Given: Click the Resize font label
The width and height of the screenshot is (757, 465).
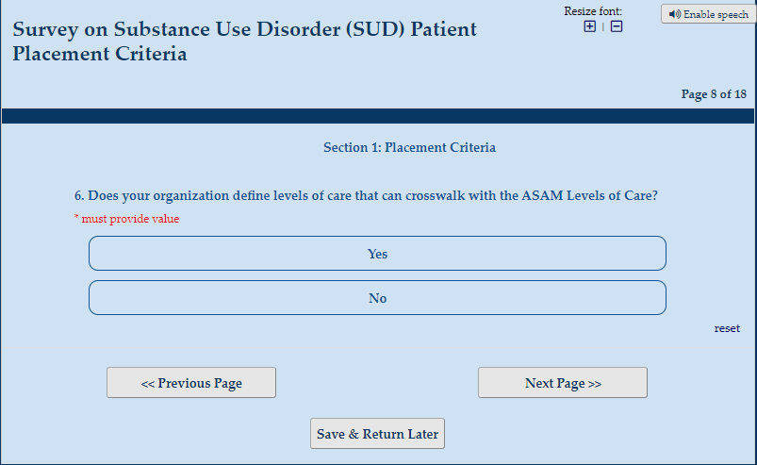Looking at the screenshot, I should tap(593, 11).
